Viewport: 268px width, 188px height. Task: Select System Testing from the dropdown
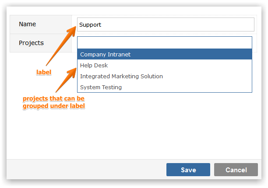(x=165, y=87)
